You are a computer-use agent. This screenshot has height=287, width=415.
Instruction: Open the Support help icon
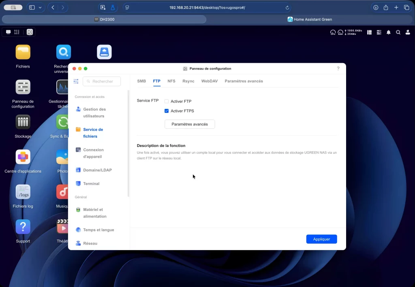(23, 227)
